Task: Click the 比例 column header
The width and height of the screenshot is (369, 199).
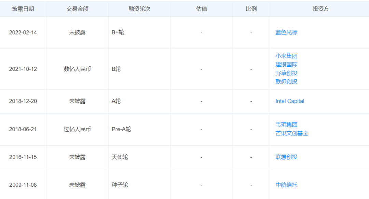Action: 251,9
